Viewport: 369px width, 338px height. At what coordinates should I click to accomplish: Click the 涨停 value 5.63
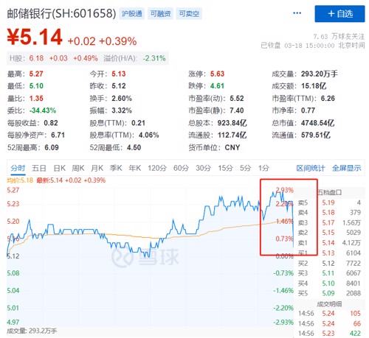click(x=217, y=74)
